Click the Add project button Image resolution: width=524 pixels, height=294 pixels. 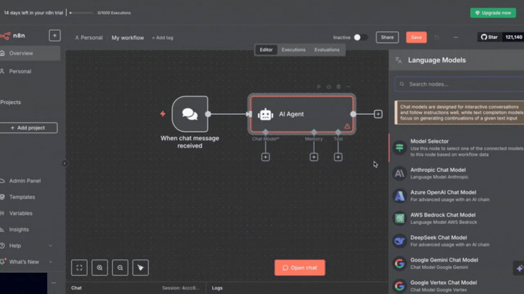point(29,128)
